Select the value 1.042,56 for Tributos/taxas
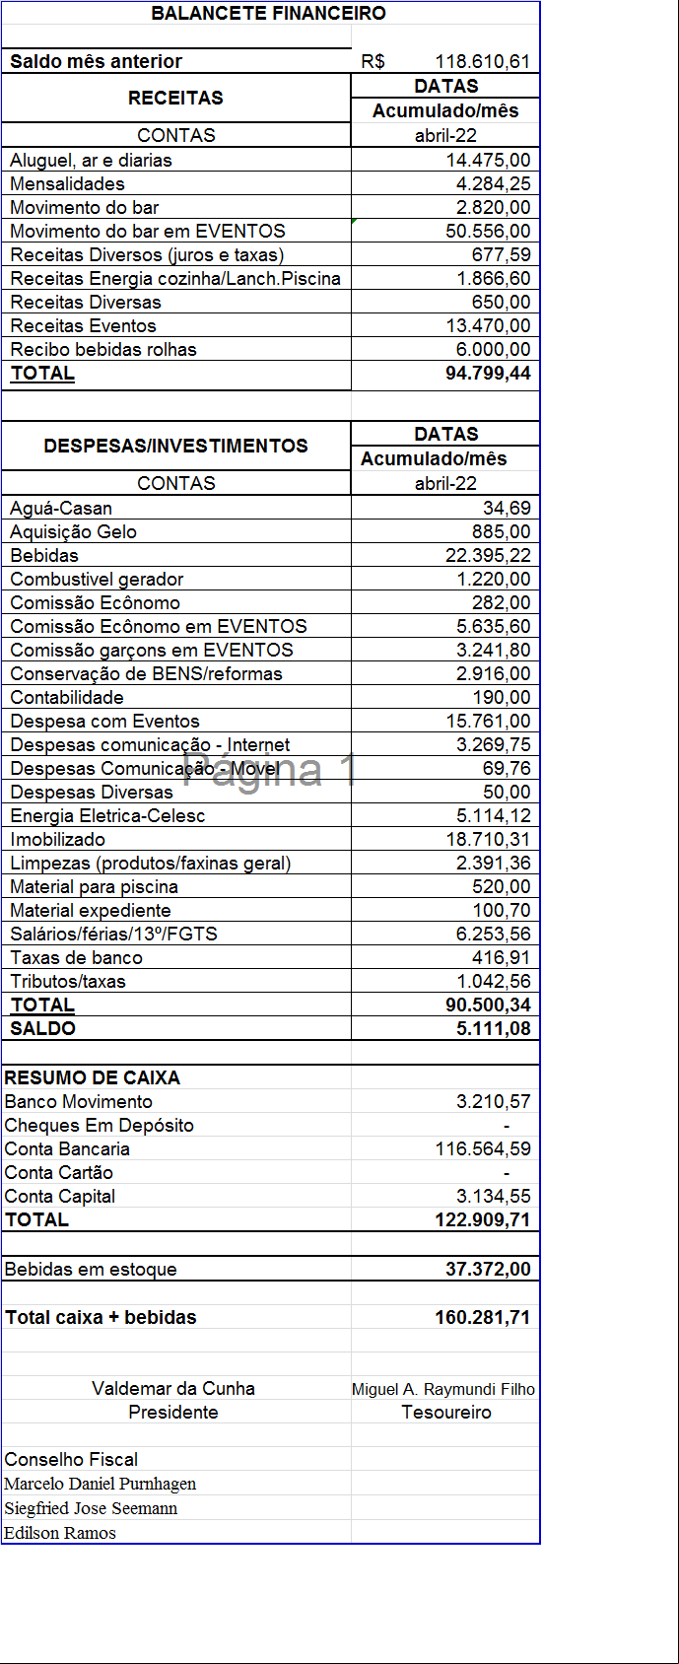 pyautogui.click(x=493, y=981)
